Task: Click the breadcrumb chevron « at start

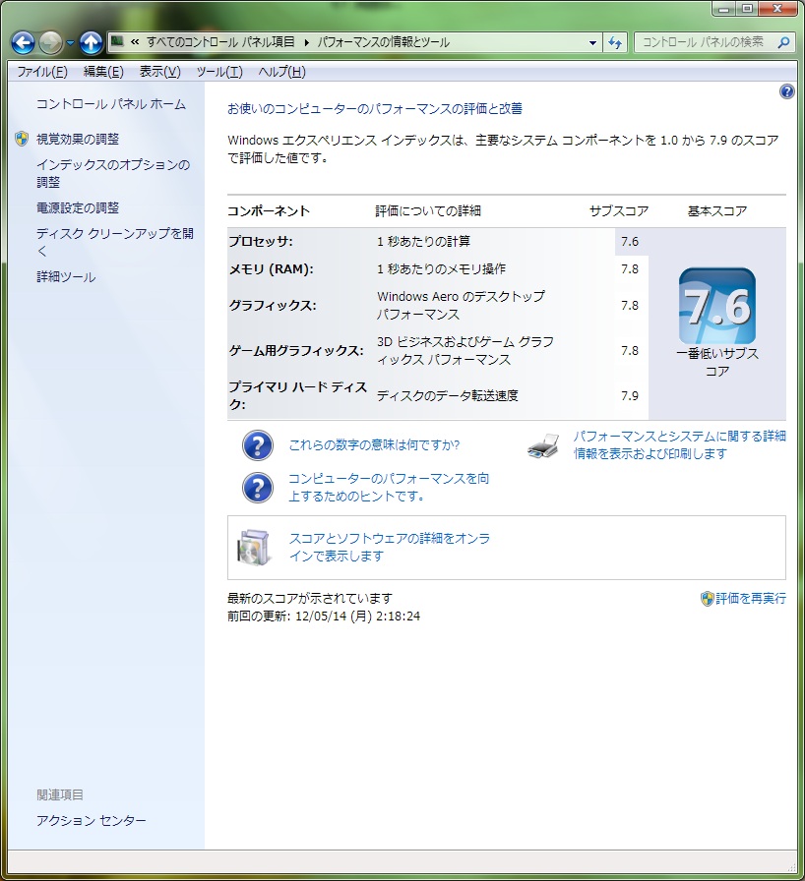Action: [135, 41]
